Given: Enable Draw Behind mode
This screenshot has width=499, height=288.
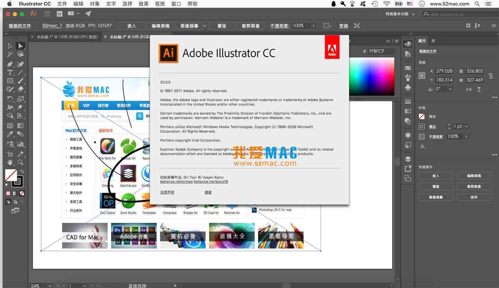Looking at the screenshot, I should tap(15, 201).
